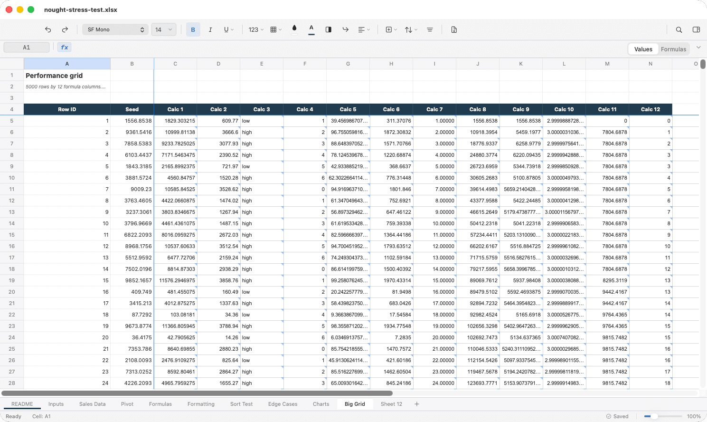Toggle the sidebar panel icon
The image size is (707, 422).
696,29
